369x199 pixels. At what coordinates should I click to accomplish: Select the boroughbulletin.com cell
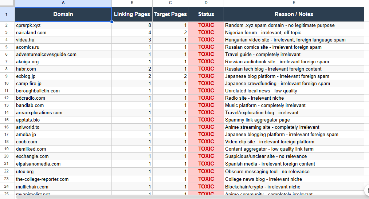[x=63, y=91]
